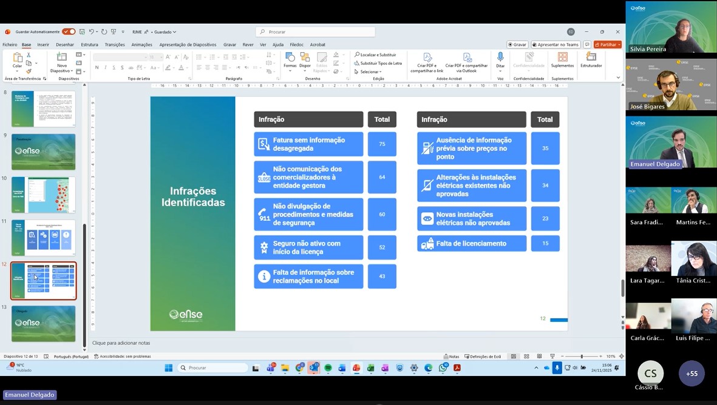Click the undo arrow in title bar
The height and width of the screenshot is (405, 717).
pyautogui.click(x=92, y=32)
